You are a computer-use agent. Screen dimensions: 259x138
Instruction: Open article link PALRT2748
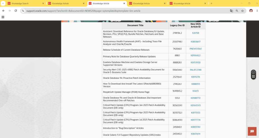pyautogui.click(x=196, y=70)
